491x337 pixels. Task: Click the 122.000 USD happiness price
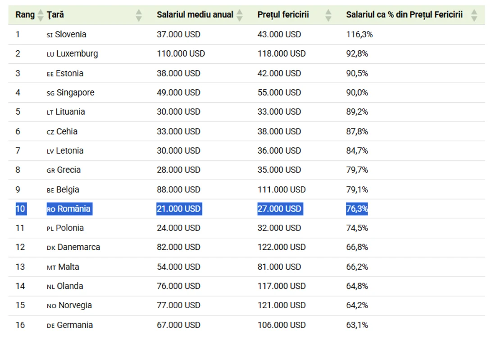pyautogui.click(x=282, y=247)
